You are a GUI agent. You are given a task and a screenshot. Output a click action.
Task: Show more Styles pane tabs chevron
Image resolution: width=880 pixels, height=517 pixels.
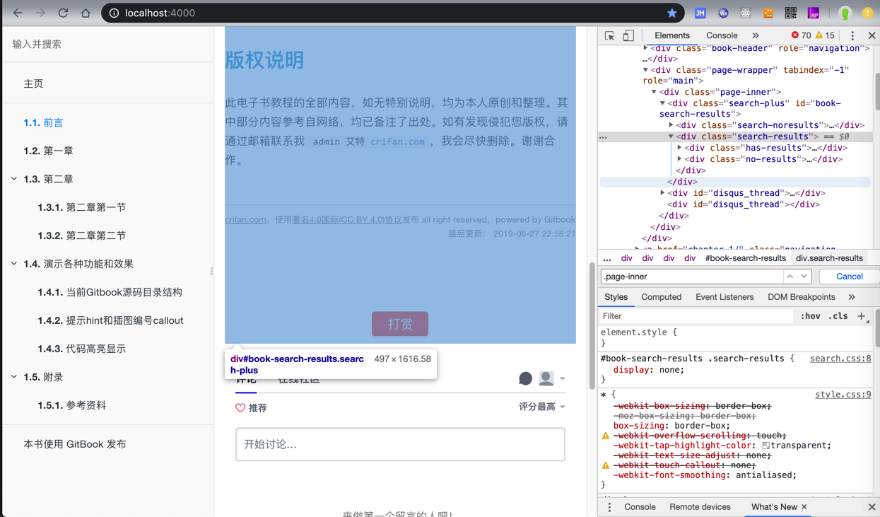852,297
